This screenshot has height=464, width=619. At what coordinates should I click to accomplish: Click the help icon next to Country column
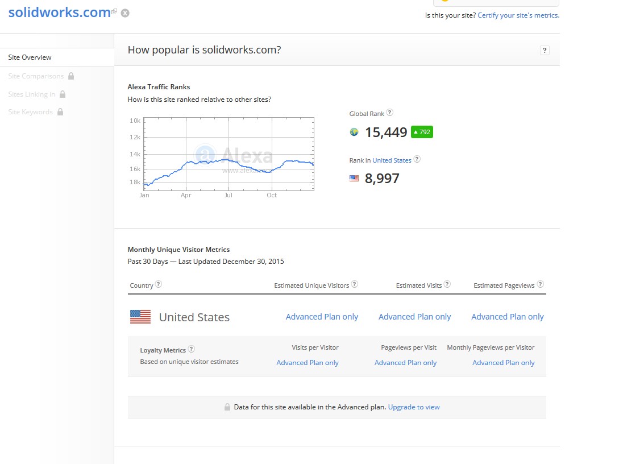[159, 284]
